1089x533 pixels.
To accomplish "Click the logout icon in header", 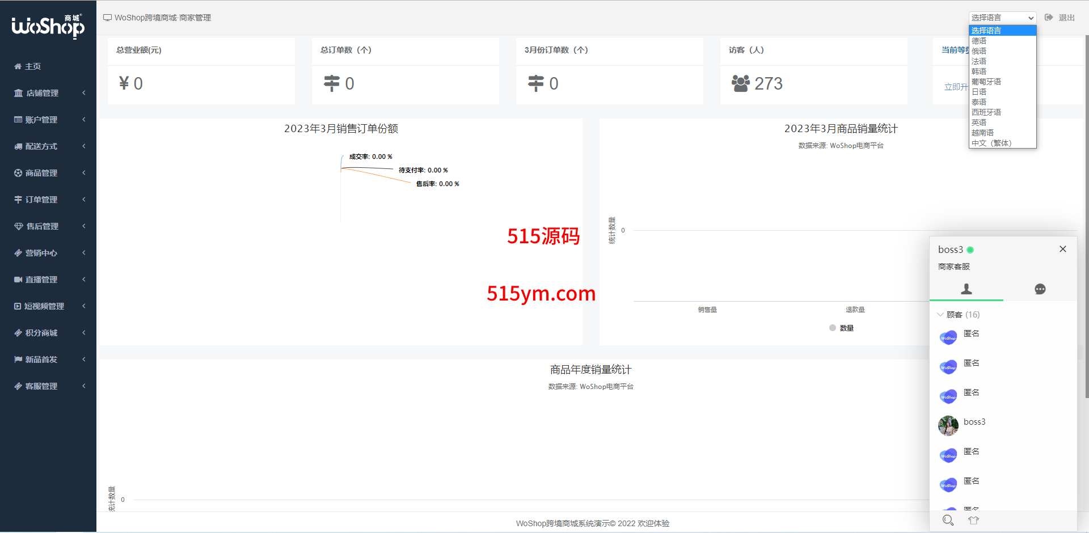I will [x=1049, y=18].
